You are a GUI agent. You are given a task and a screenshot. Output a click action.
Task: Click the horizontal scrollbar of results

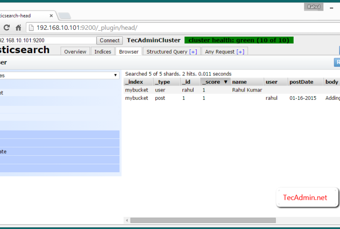click(202, 220)
